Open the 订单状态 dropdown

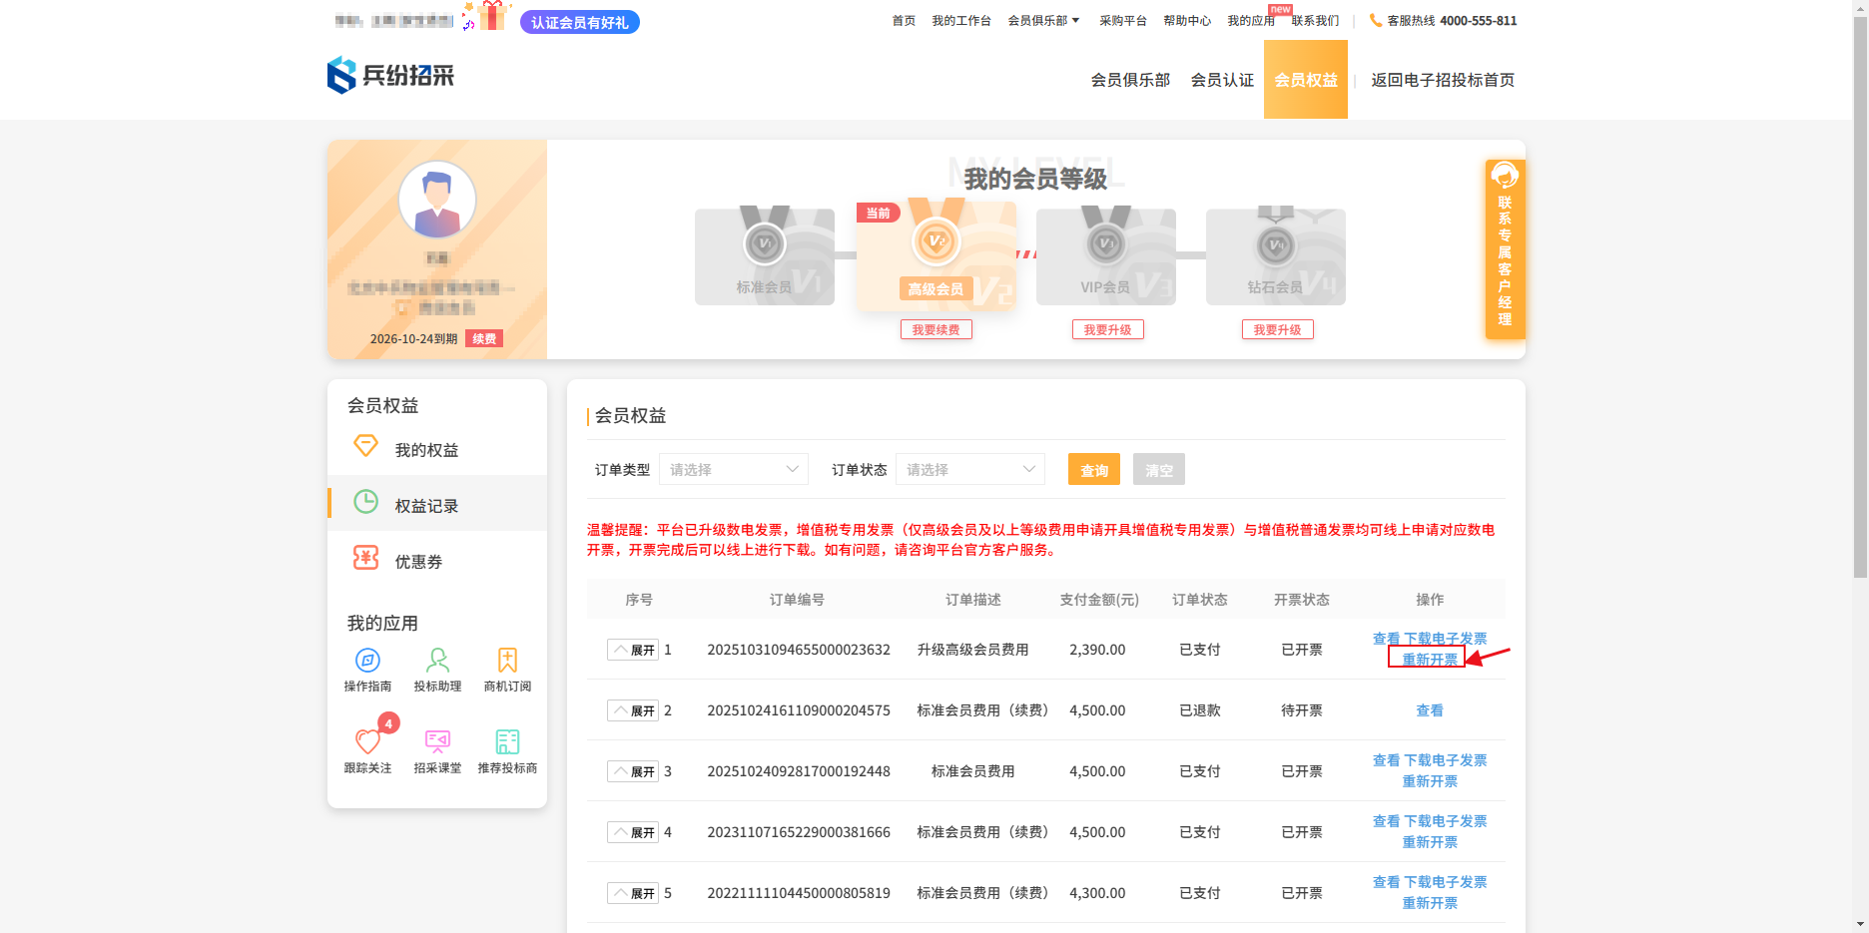point(969,470)
